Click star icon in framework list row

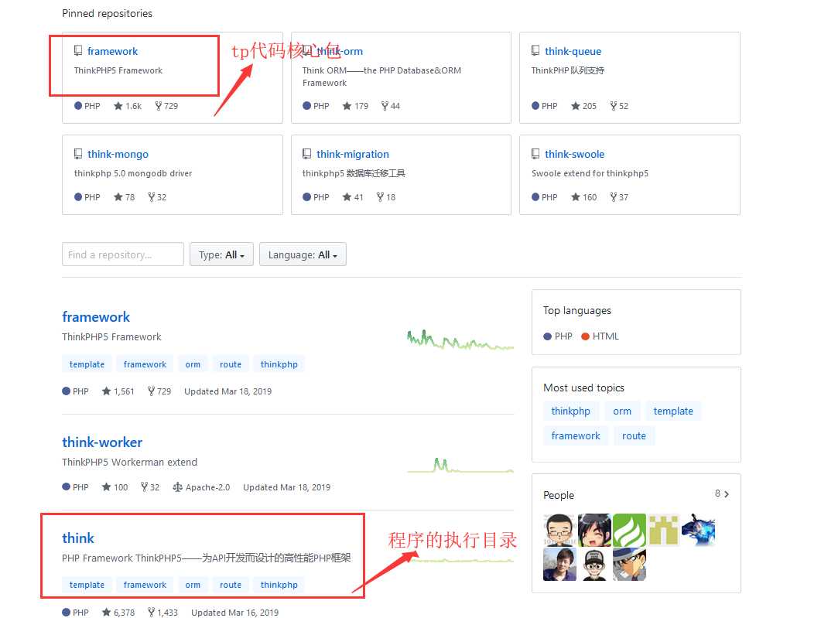click(106, 391)
